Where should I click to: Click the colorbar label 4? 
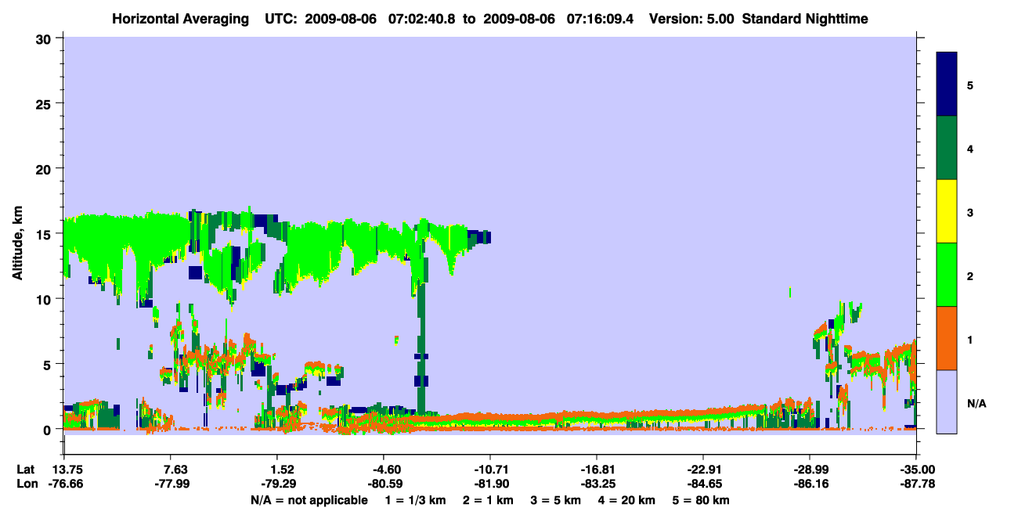pos(969,148)
